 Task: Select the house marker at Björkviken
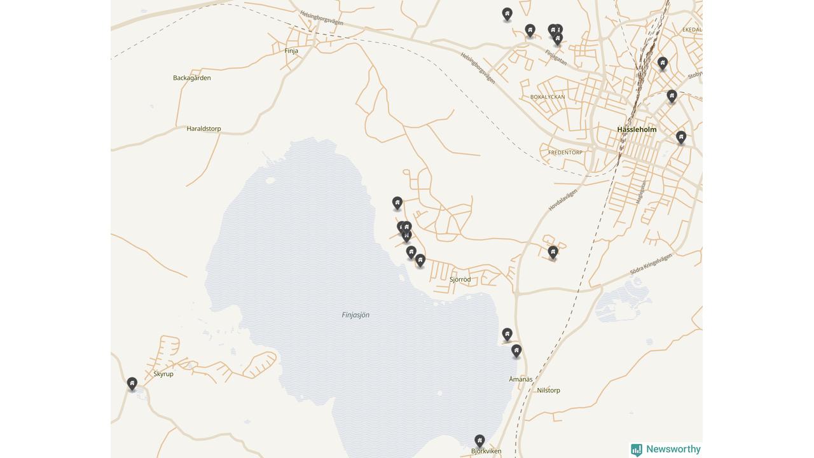pos(479,440)
